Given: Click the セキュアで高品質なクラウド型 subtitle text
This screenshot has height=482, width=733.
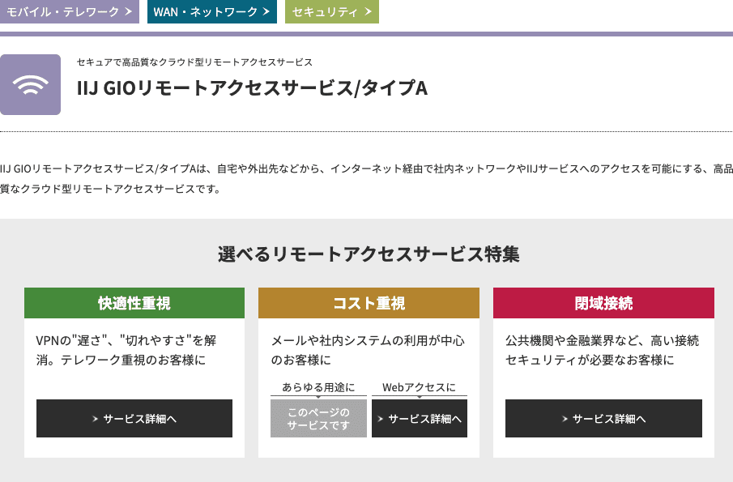Looking at the screenshot, I should click(x=194, y=62).
